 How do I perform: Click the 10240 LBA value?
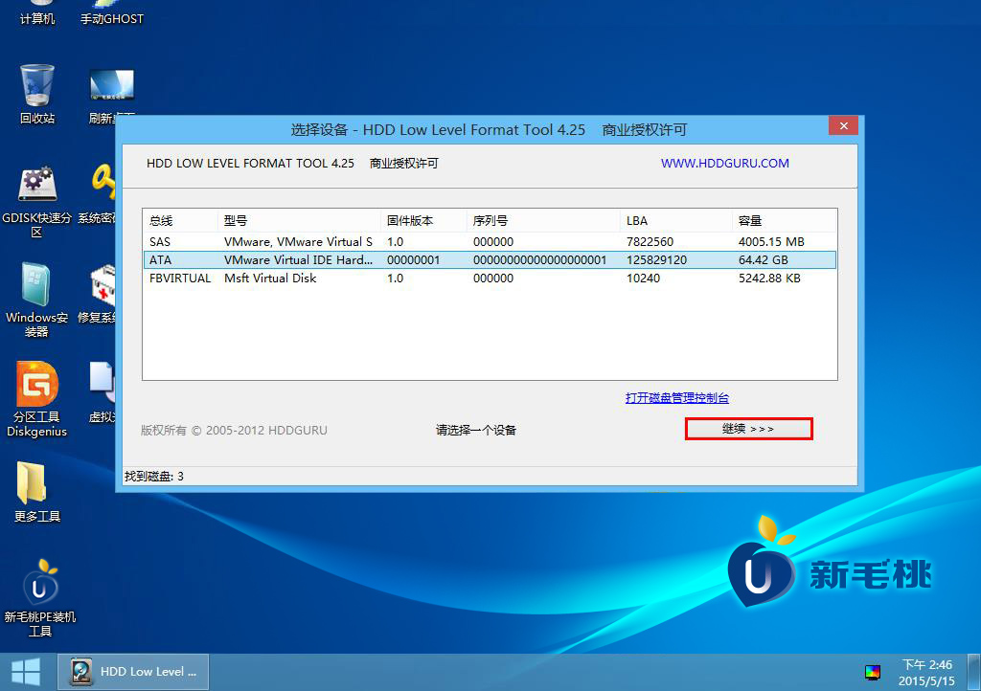(643, 278)
